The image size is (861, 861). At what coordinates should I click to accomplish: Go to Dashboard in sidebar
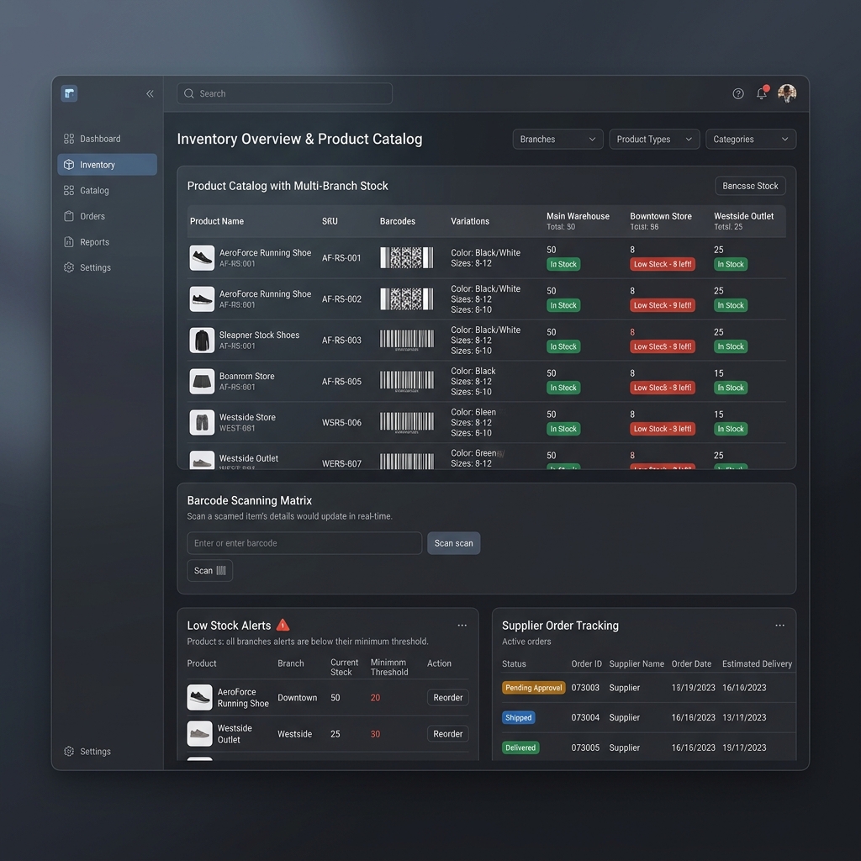click(x=107, y=139)
